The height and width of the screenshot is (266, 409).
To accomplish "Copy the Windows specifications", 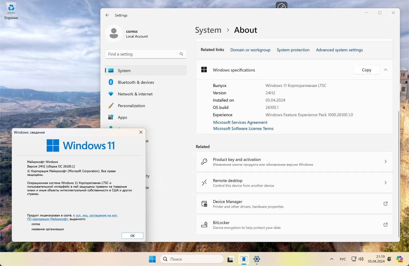I will tap(366, 70).
